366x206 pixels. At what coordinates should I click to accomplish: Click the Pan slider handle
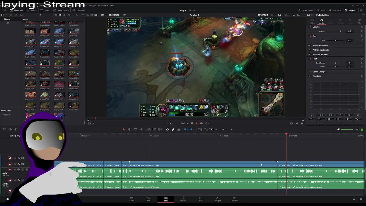335,40
